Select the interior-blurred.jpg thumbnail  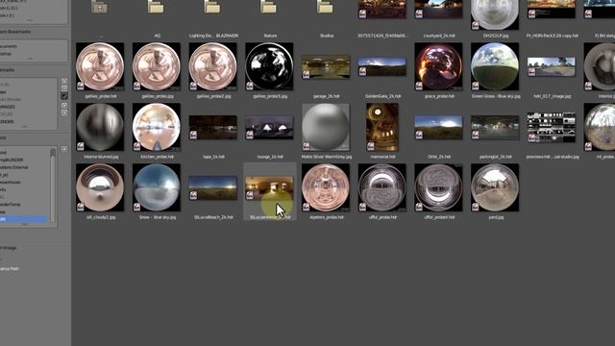pyautogui.click(x=100, y=127)
